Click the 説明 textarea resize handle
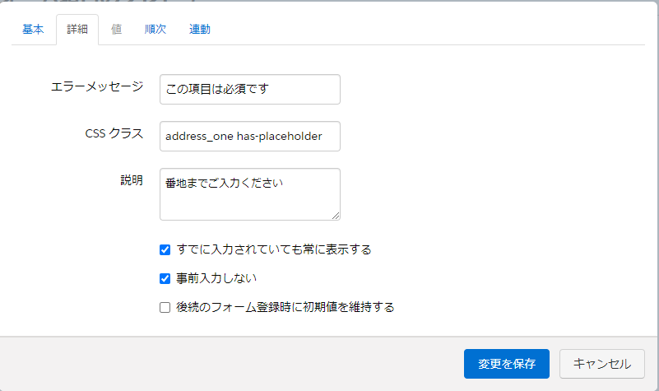The image size is (659, 391). [336, 216]
